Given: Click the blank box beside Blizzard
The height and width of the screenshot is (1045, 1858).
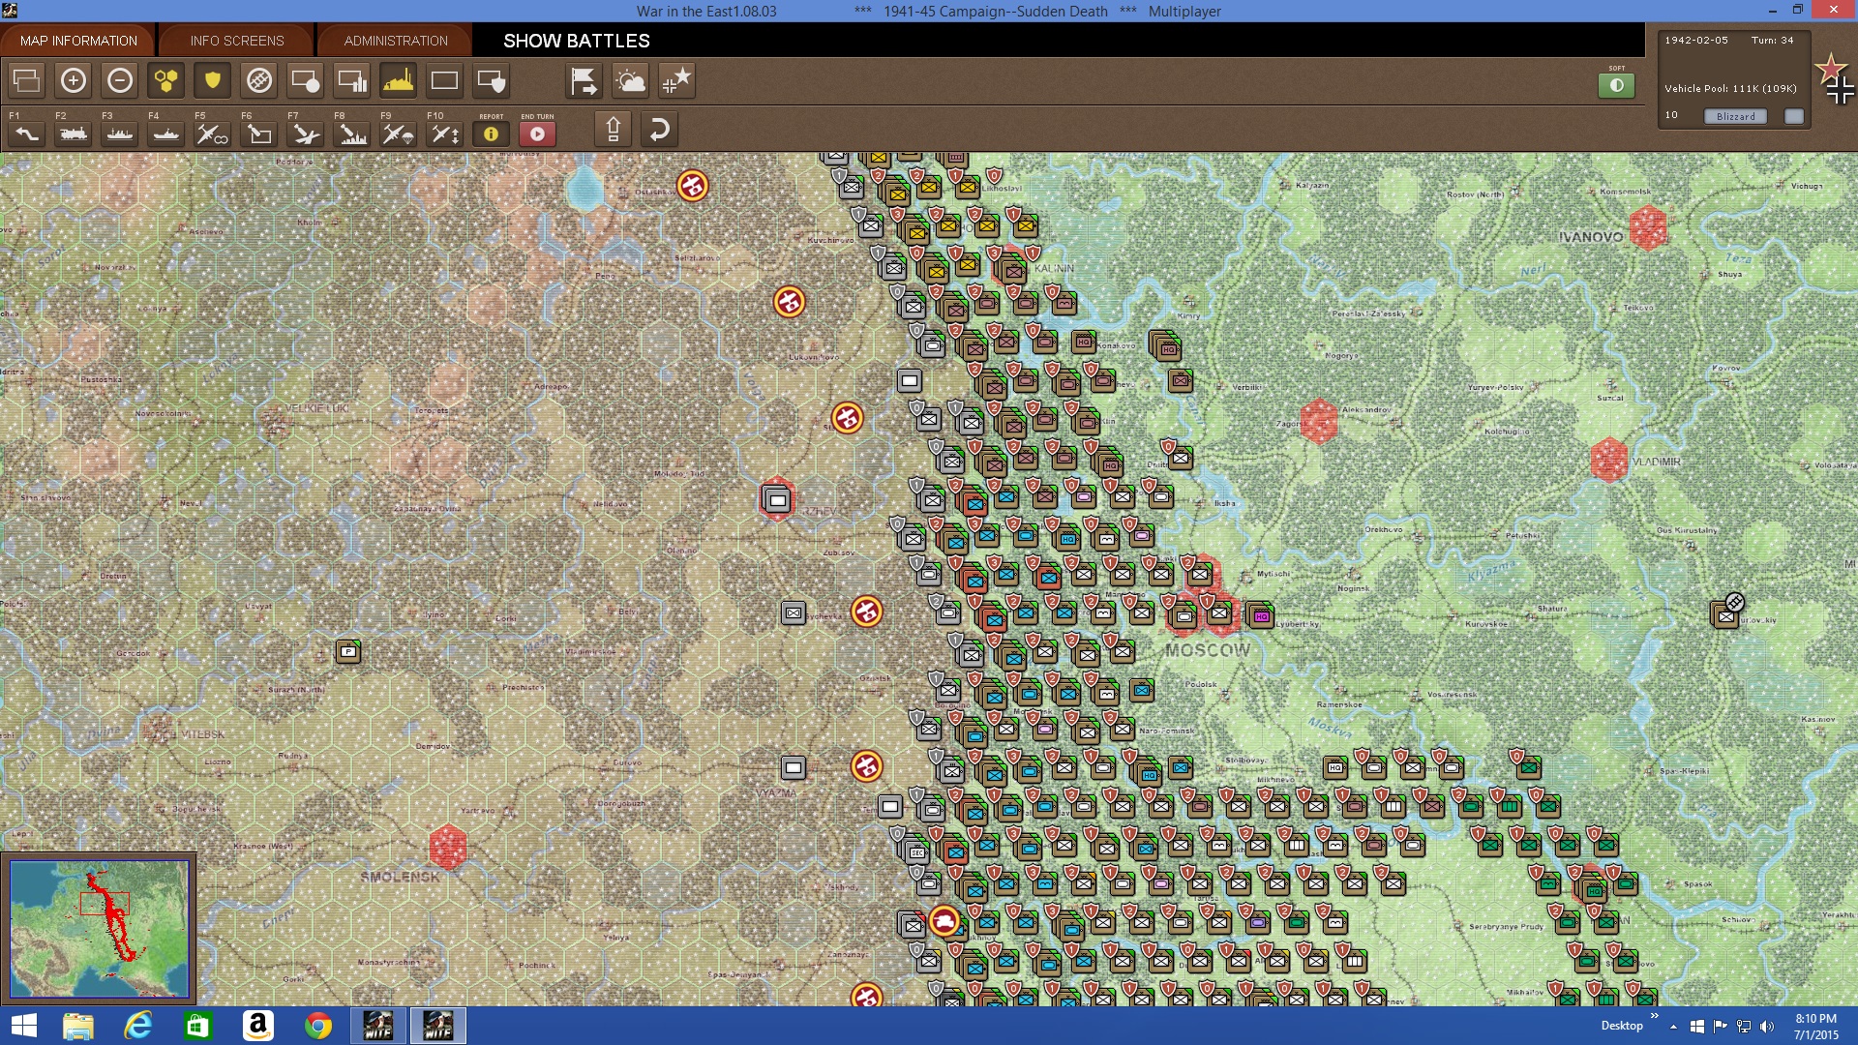Looking at the screenshot, I should point(1794,116).
